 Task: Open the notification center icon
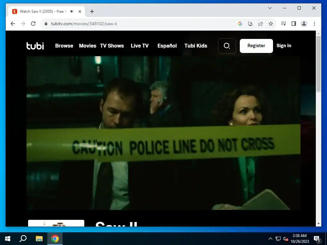click(x=316, y=239)
